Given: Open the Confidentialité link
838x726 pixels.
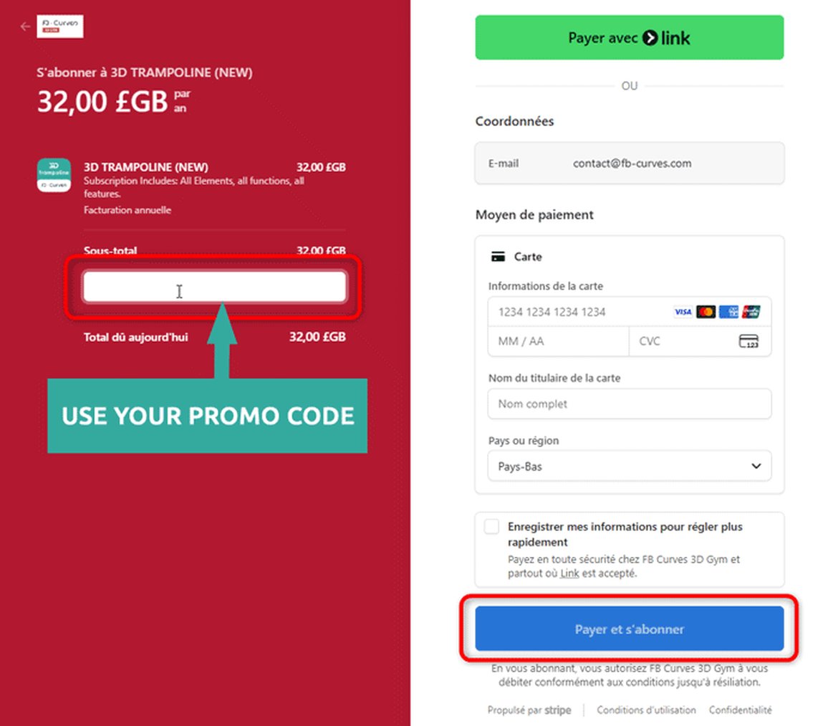Looking at the screenshot, I should point(741,710).
